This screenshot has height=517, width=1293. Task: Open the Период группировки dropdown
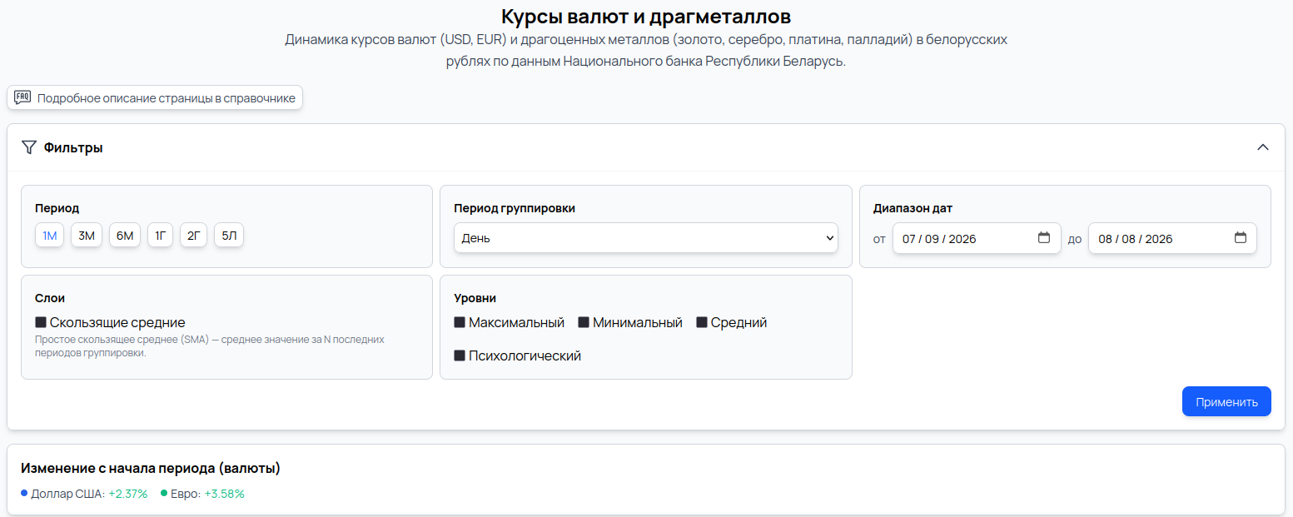(x=646, y=238)
